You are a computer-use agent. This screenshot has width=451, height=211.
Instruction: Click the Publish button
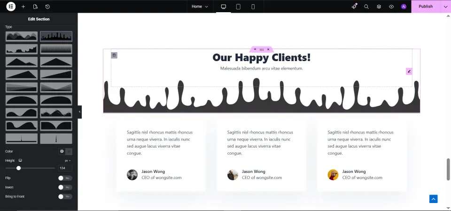[425, 7]
